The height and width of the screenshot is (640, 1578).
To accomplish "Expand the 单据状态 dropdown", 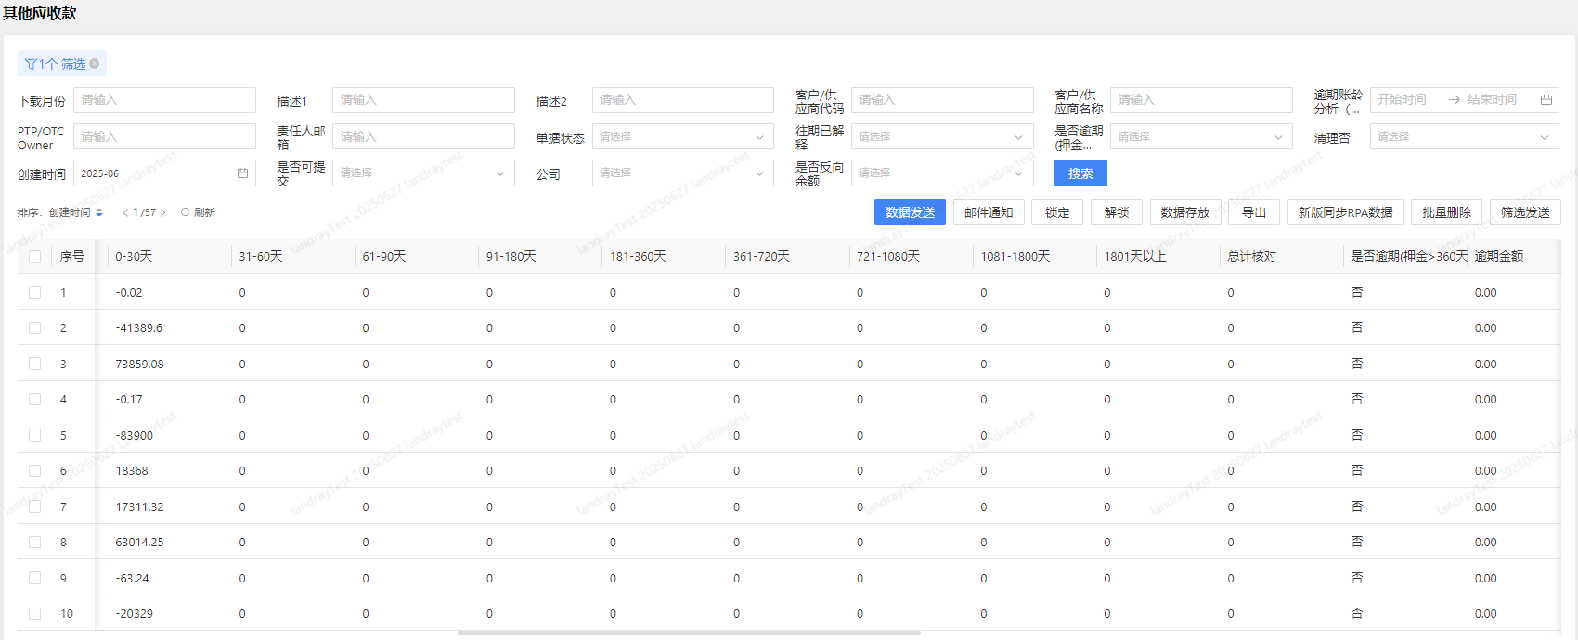I will pyautogui.click(x=682, y=137).
